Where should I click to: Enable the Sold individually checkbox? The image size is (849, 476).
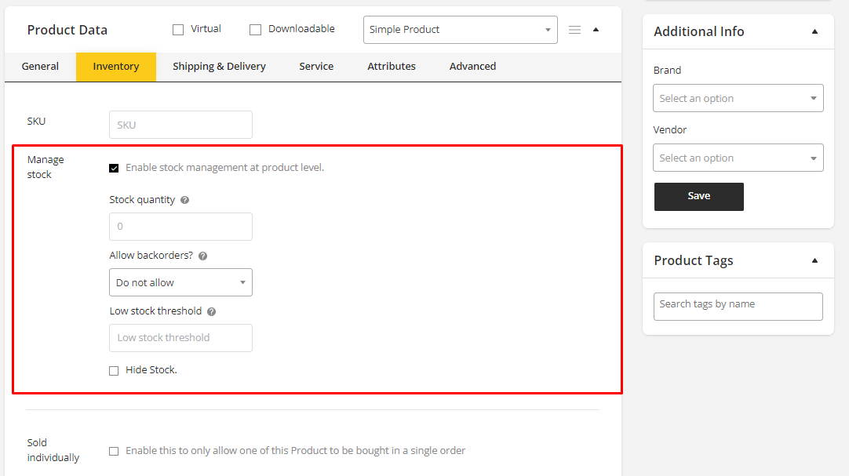coord(114,451)
